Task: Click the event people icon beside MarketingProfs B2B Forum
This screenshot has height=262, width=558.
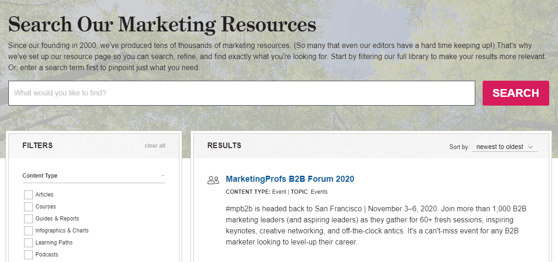Action: click(213, 180)
